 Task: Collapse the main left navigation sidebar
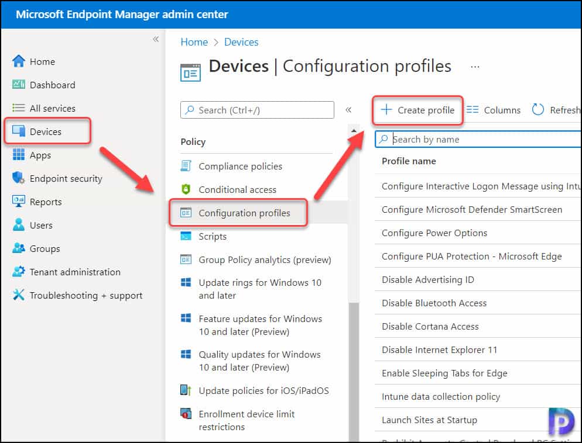(x=156, y=39)
